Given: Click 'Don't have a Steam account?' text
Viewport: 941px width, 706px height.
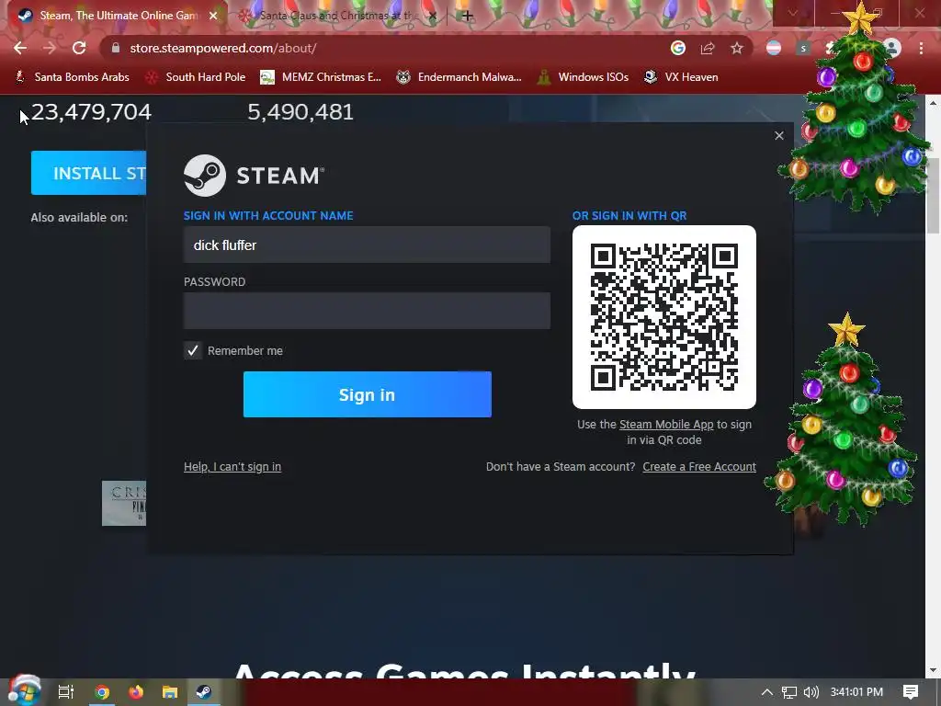Looking at the screenshot, I should 561,466.
